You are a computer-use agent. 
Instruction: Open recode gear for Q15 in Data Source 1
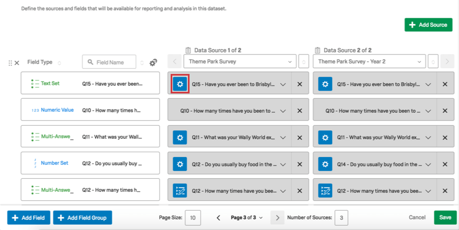(180, 84)
